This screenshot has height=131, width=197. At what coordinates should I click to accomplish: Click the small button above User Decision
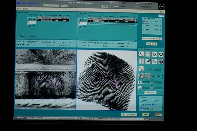(x=161, y=16)
